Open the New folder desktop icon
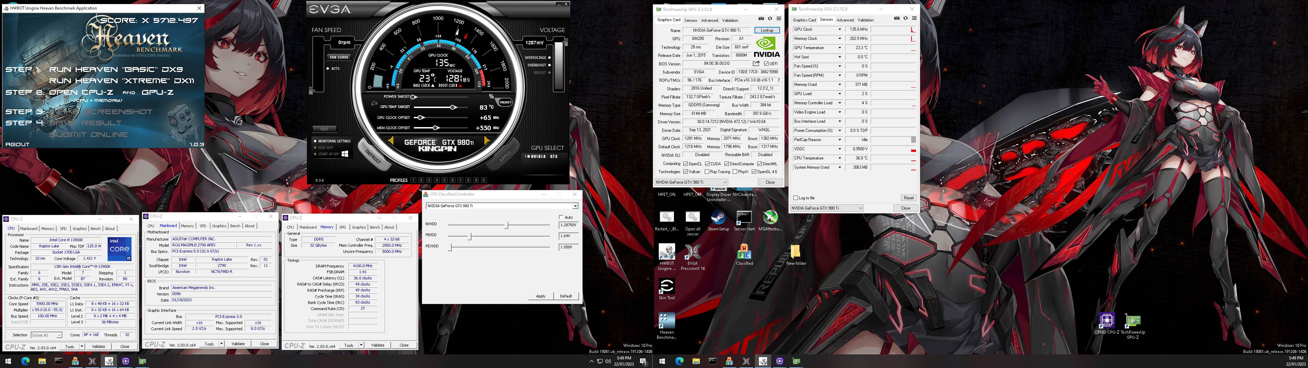 point(796,255)
